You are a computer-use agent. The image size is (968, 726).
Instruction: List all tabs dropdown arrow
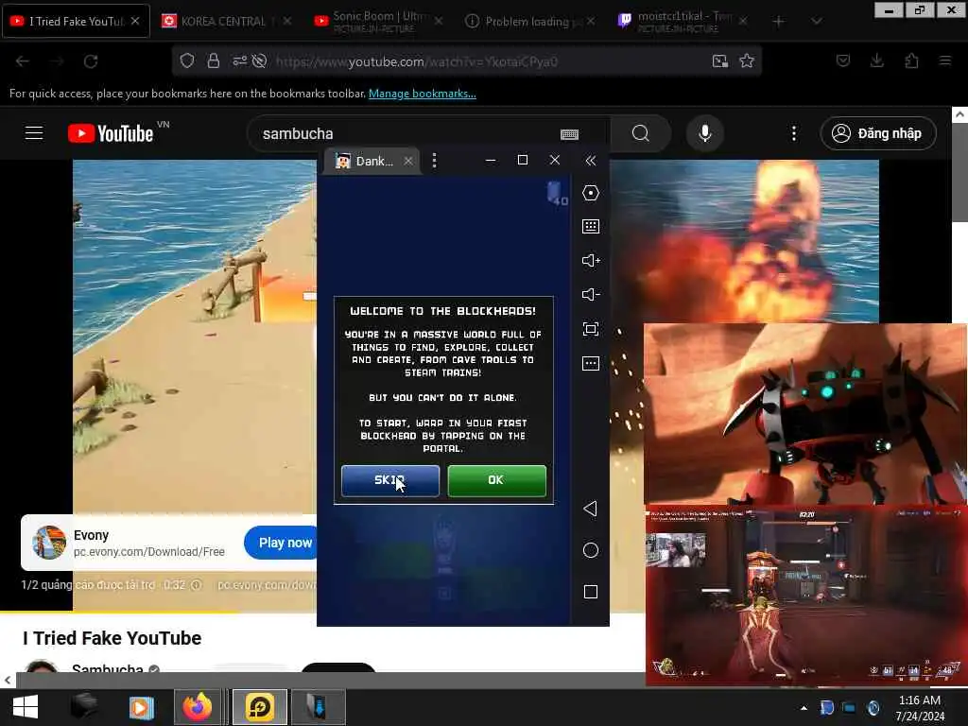(x=817, y=22)
